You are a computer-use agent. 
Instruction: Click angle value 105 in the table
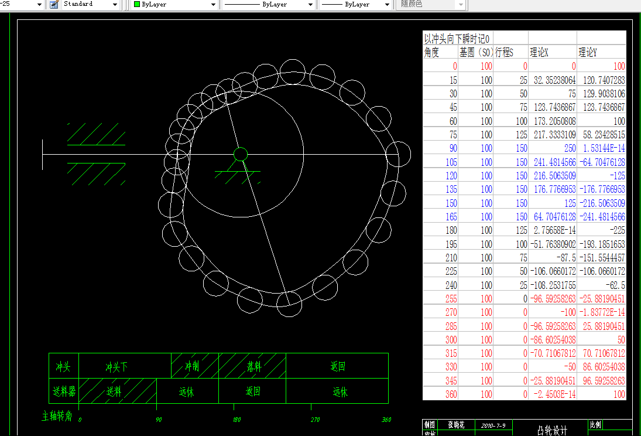pyautogui.click(x=451, y=162)
